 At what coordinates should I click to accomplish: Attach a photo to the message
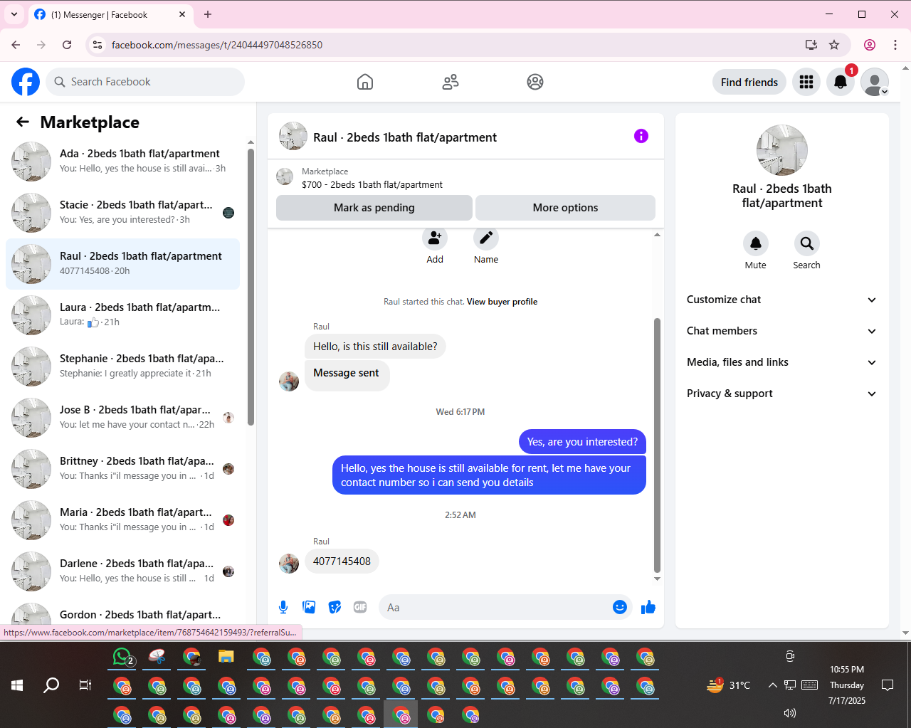pos(309,607)
